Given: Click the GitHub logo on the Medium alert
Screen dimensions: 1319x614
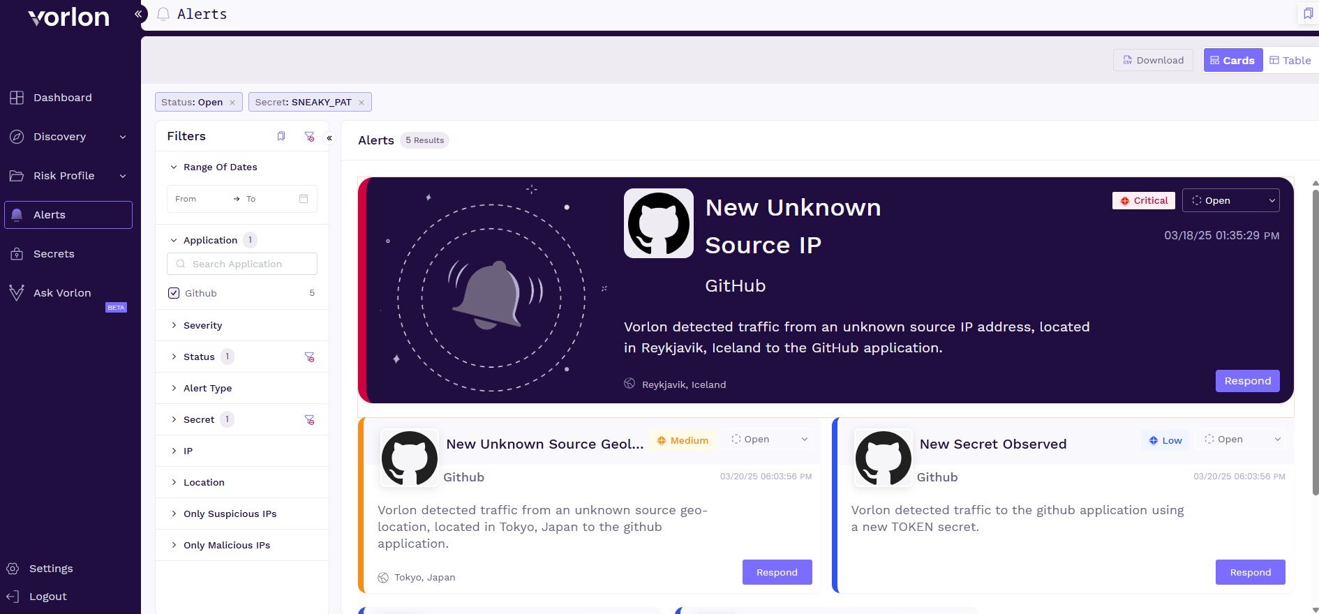Looking at the screenshot, I should click(410, 458).
